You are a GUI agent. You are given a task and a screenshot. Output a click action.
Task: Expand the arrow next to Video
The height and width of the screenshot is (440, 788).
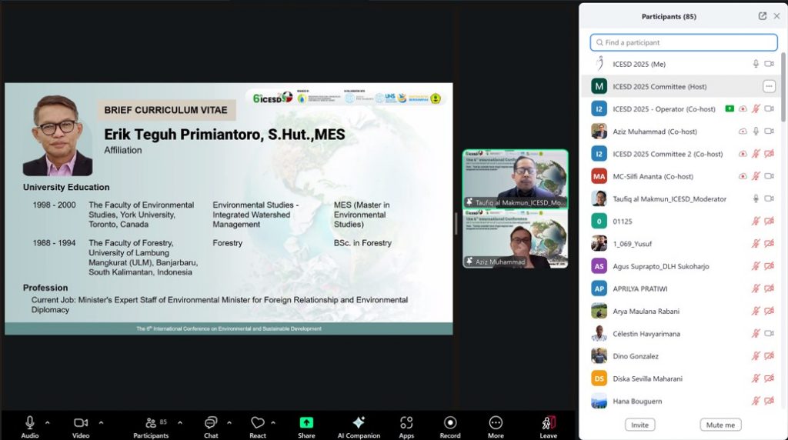point(101,422)
